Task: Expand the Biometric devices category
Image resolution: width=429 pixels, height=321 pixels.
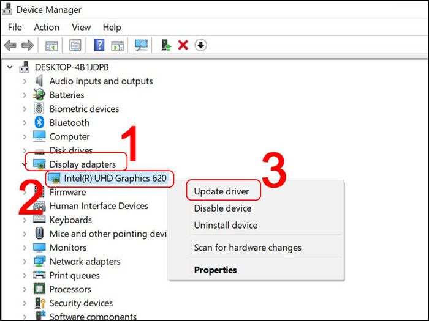Action: (25, 109)
